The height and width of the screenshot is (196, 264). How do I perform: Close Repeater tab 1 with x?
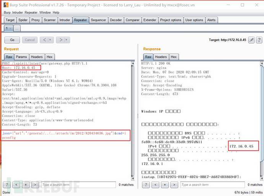(x=10, y=29)
